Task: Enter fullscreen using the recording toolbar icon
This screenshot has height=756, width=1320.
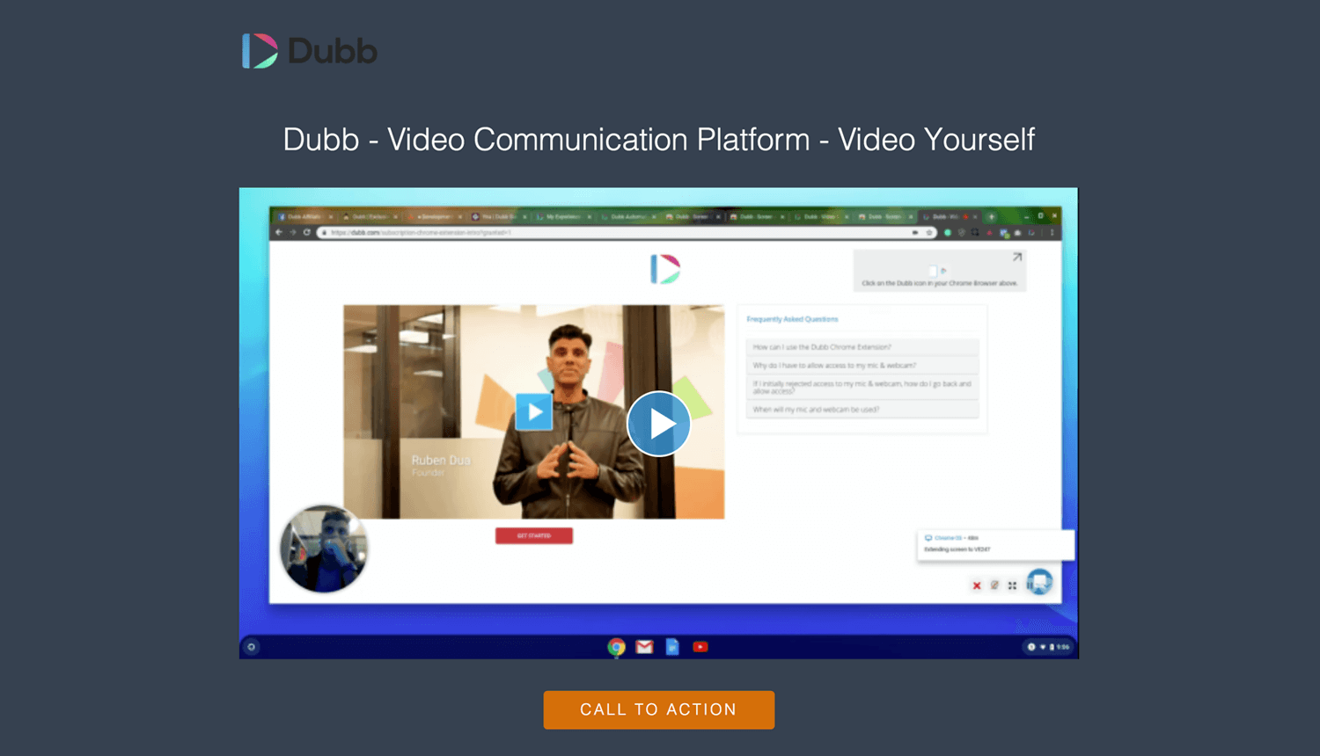Action: [x=1012, y=585]
